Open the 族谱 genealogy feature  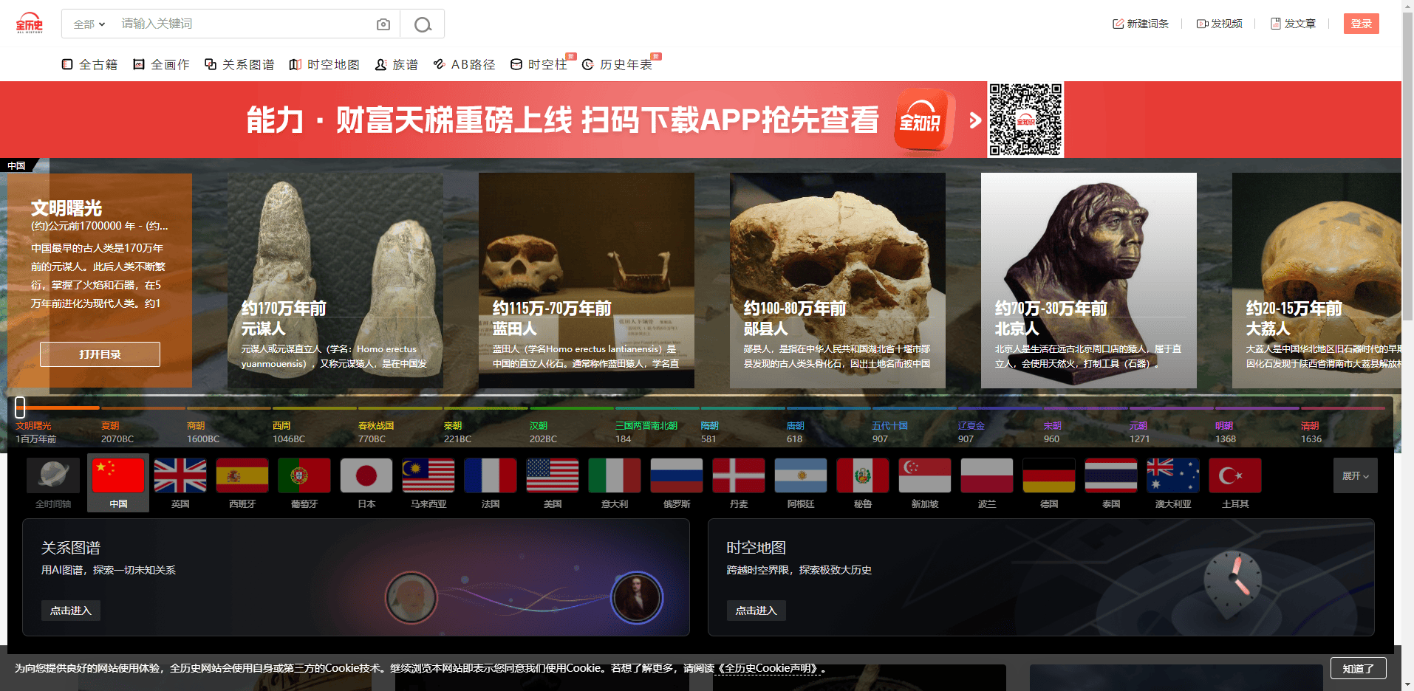coord(396,64)
